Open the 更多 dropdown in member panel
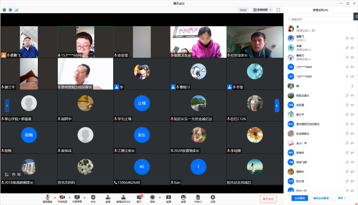This screenshot has width=358, height=205. point(341,198)
